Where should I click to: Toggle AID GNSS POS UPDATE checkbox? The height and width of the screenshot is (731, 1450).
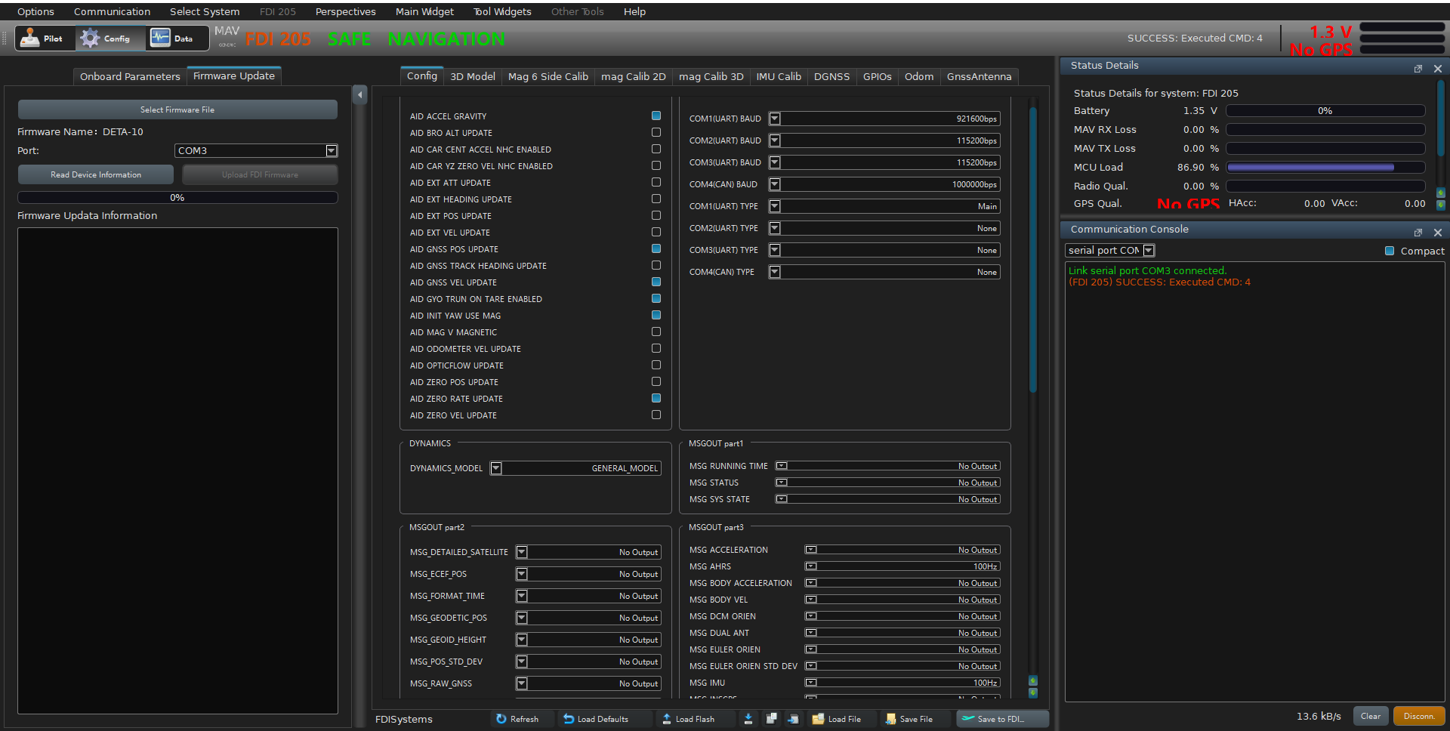click(656, 248)
